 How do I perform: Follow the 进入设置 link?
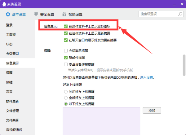pos(147,77)
